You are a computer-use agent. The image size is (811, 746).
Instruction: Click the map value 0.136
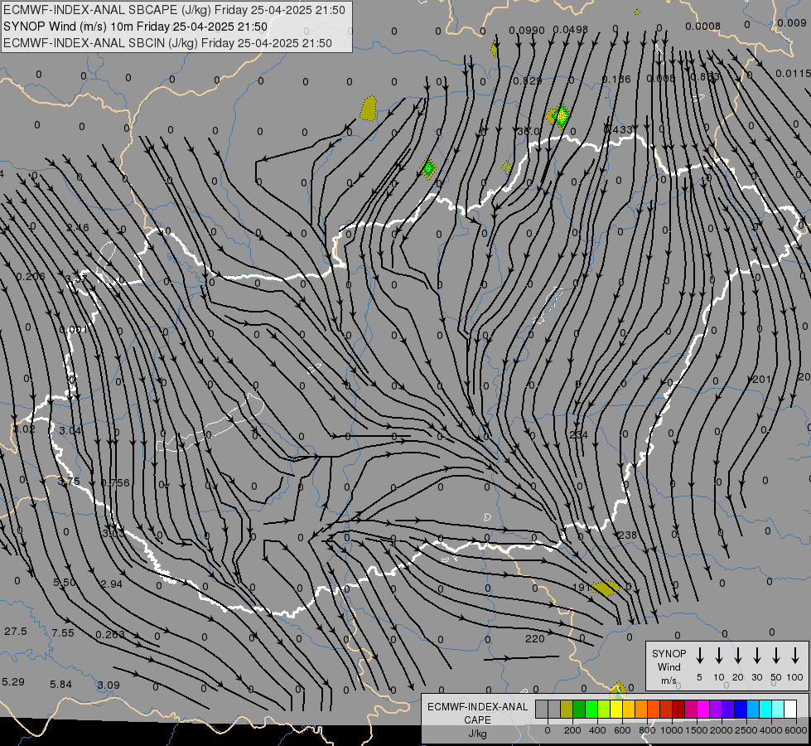tap(616, 80)
